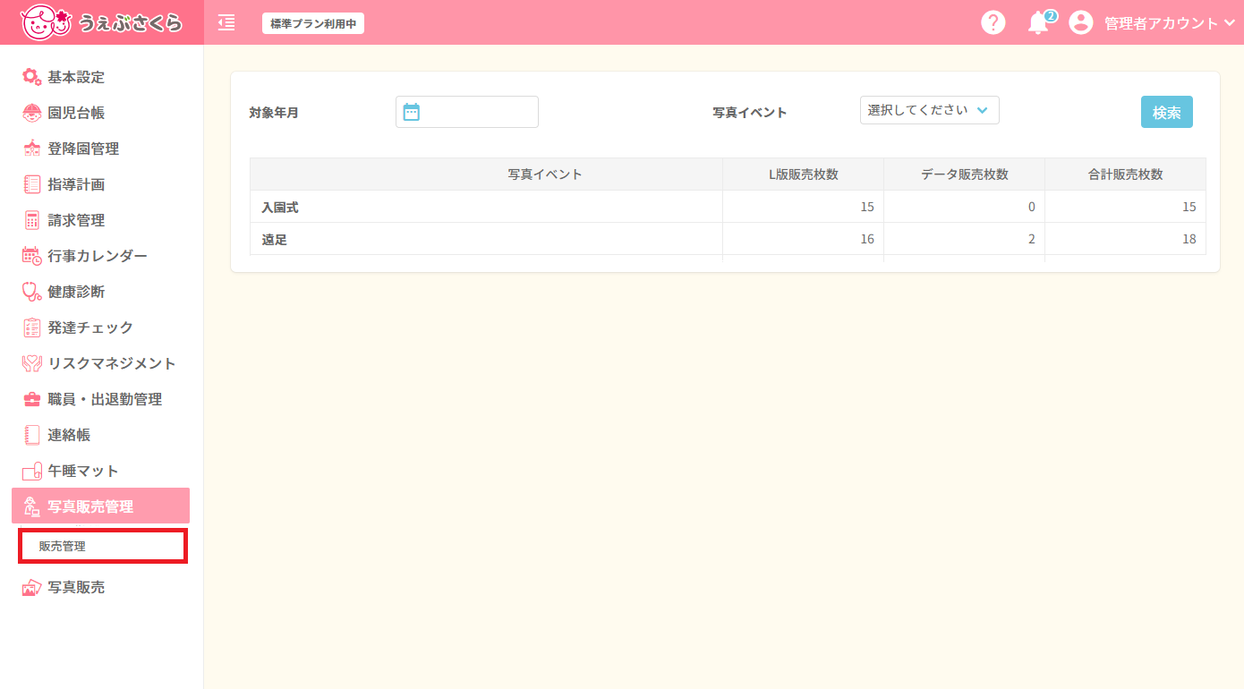Click the user avatar icon

pyautogui.click(x=1081, y=23)
